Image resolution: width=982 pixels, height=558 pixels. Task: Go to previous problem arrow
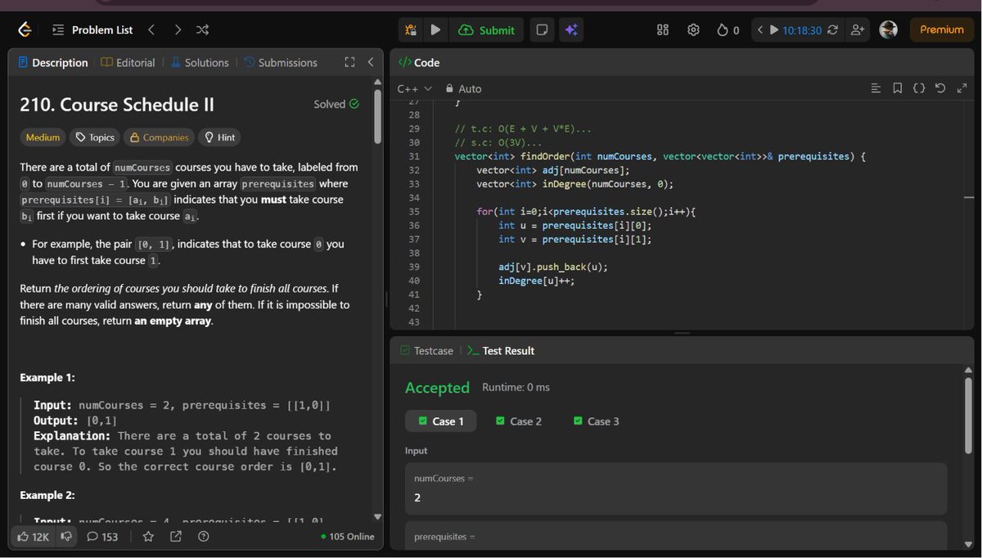(151, 30)
